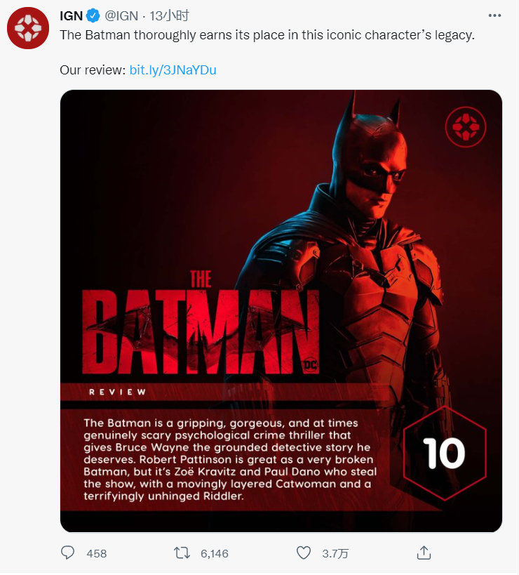519x575 pixels.
Task: Open the three-dot more options menu
Action: click(494, 15)
